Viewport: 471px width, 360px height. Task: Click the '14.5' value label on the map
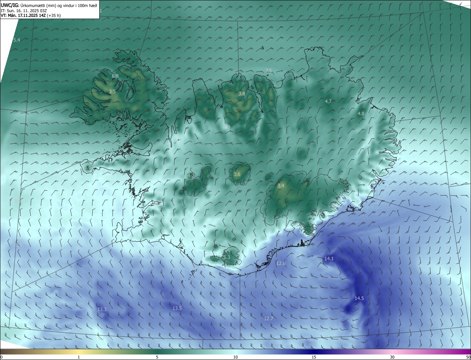[359, 299]
